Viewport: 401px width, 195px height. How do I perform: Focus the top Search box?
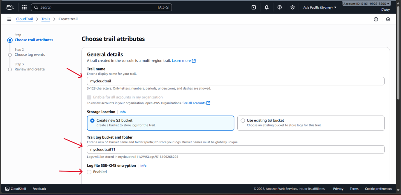[x=101, y=7]
